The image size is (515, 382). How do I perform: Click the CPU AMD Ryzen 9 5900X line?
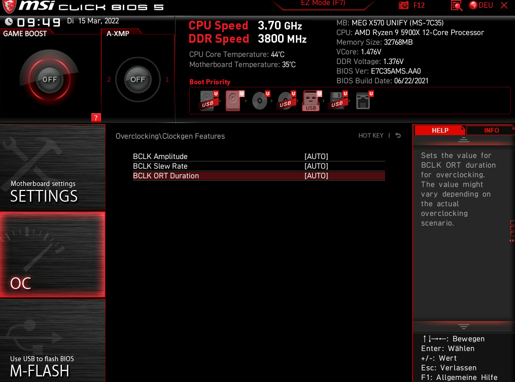click(410, 33)
